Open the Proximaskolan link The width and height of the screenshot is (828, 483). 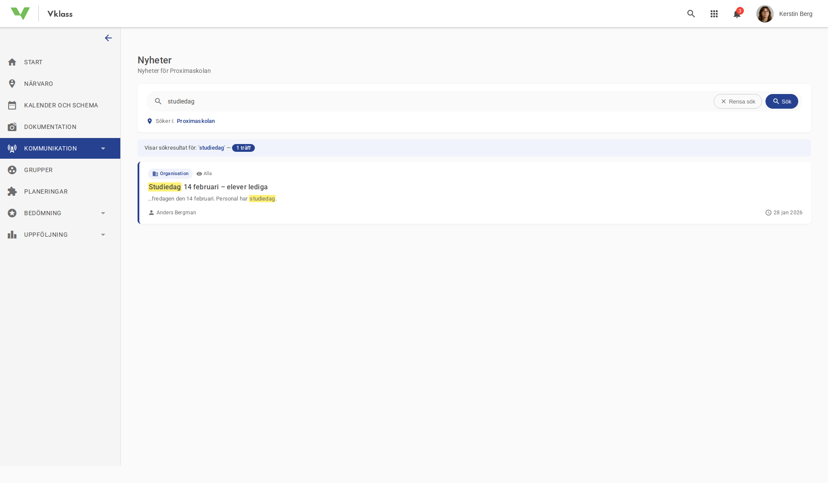point(195,121)
